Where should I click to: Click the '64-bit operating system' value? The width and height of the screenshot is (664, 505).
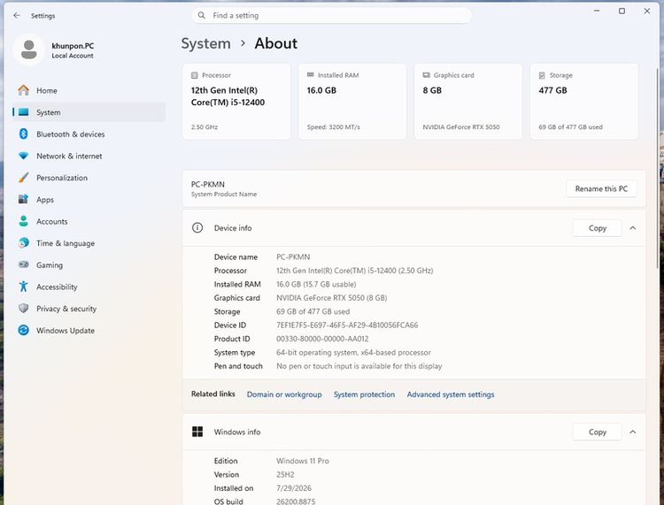[353, 352]
